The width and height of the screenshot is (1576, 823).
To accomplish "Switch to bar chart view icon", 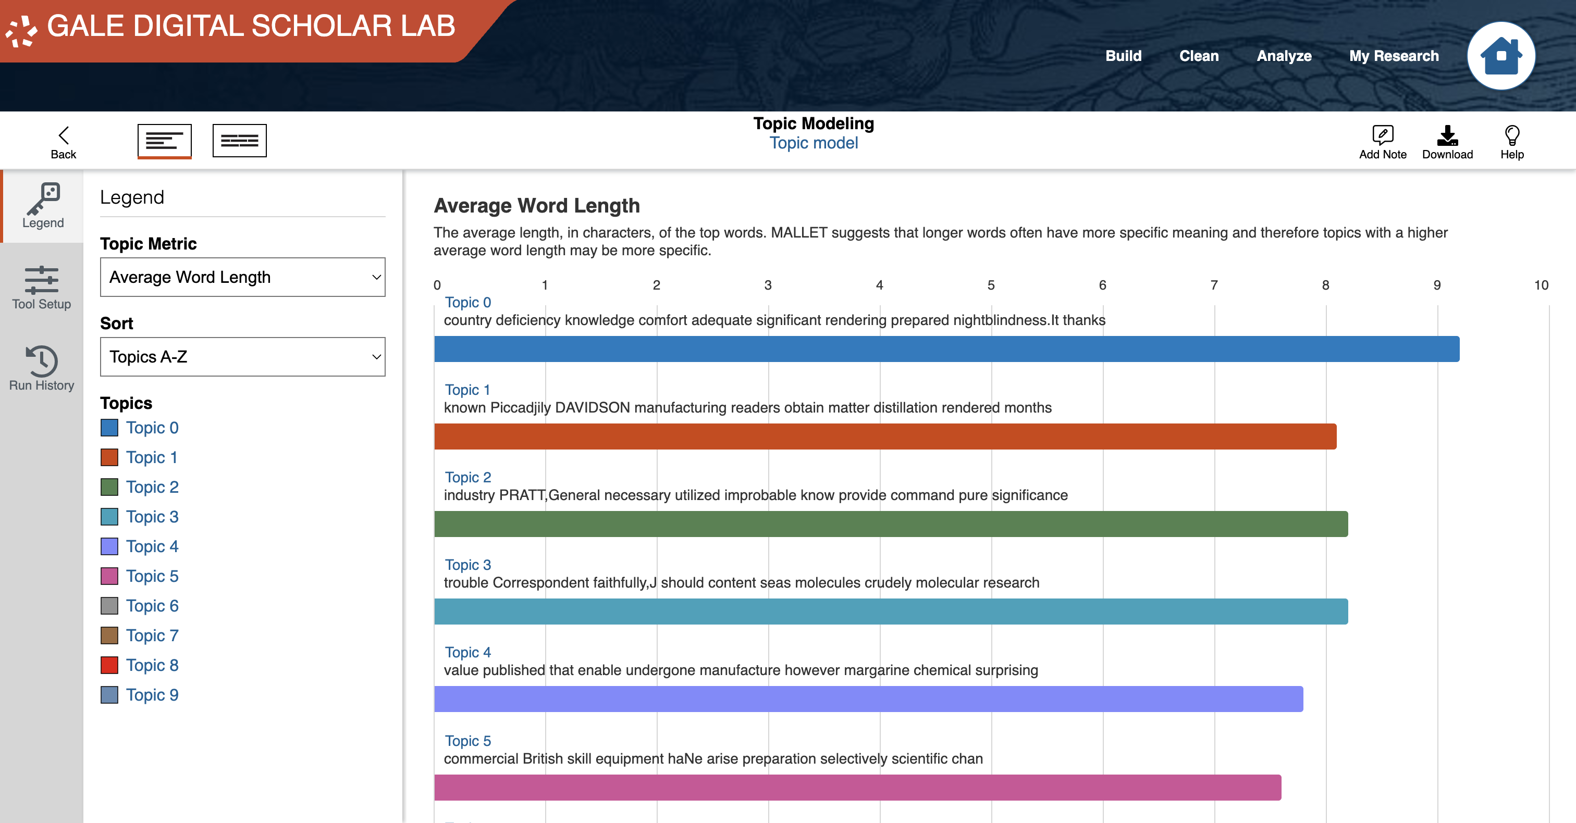I will pyautogui.click(x=165, y=141).
